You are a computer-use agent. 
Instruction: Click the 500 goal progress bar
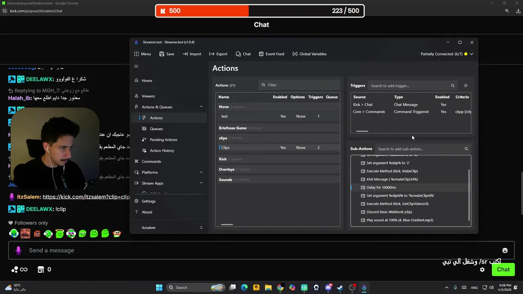point(259,11)
